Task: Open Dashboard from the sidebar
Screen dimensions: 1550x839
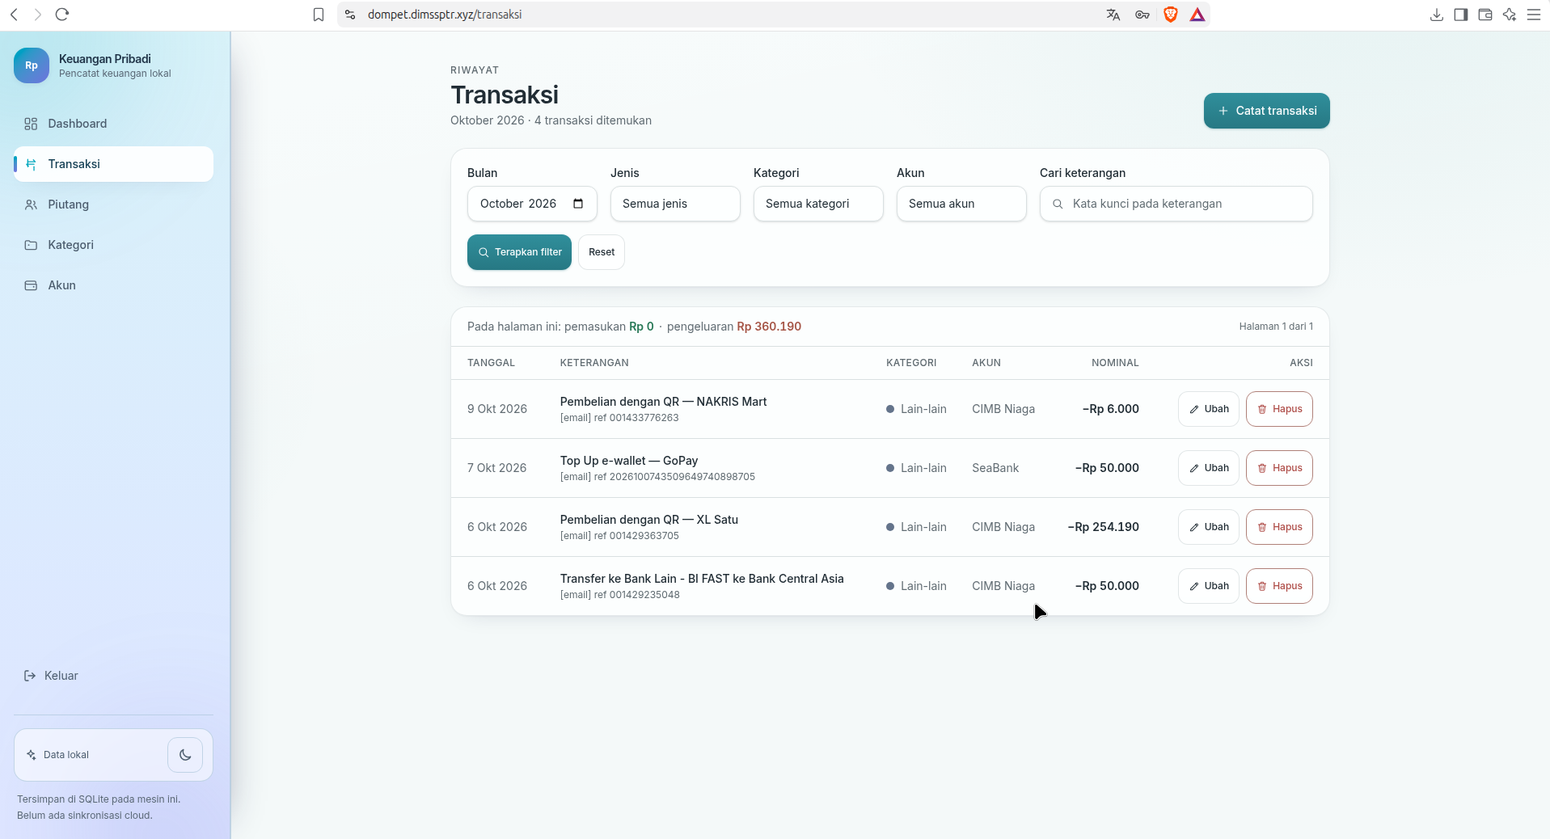Action: coord(113,124)
